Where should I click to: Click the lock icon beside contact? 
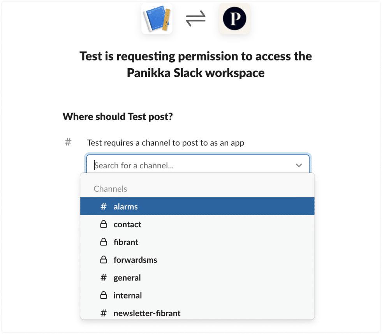point(104,224)
